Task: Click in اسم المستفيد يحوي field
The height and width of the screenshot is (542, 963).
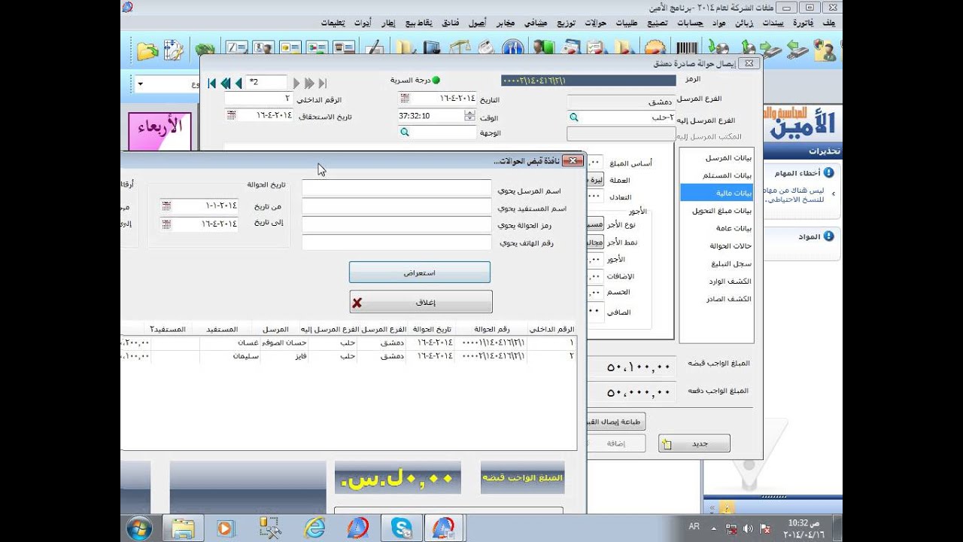Action: point(396,207)
